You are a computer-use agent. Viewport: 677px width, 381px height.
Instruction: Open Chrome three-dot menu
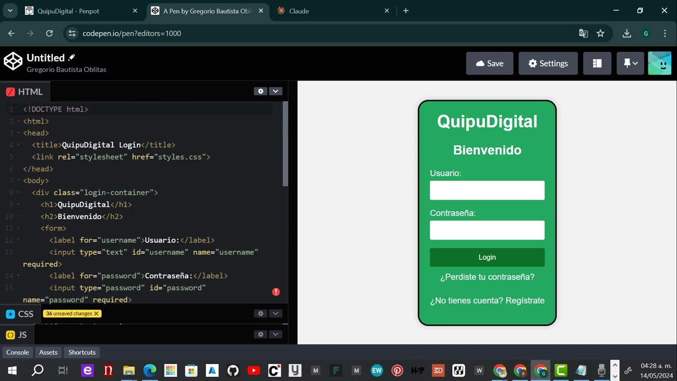click(665, 33)
